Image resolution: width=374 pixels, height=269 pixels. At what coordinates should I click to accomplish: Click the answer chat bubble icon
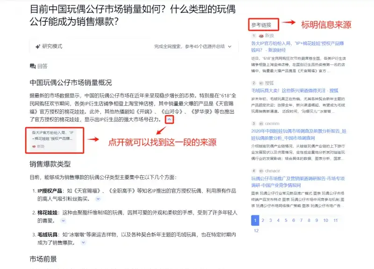point(33,66)
